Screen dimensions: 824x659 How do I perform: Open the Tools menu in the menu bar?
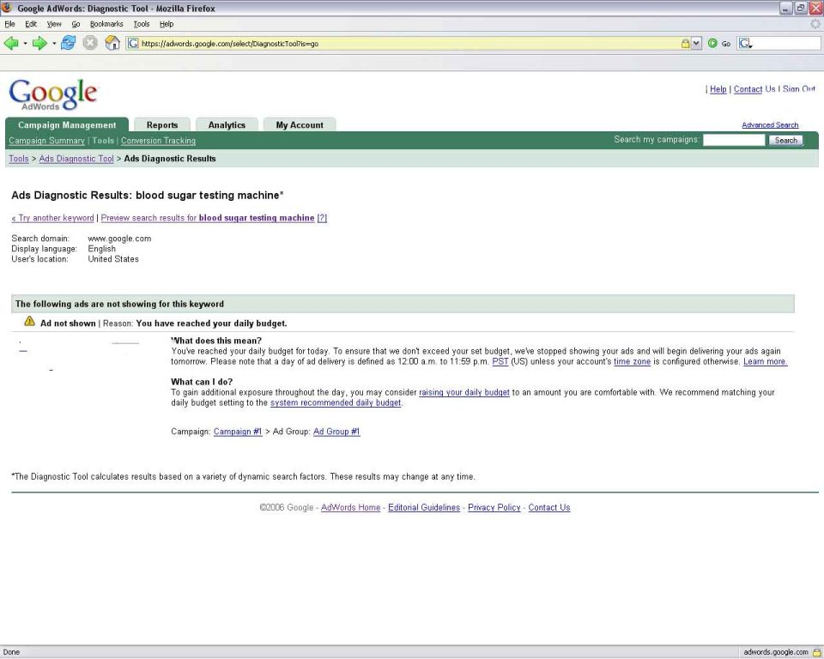[142, 24]
